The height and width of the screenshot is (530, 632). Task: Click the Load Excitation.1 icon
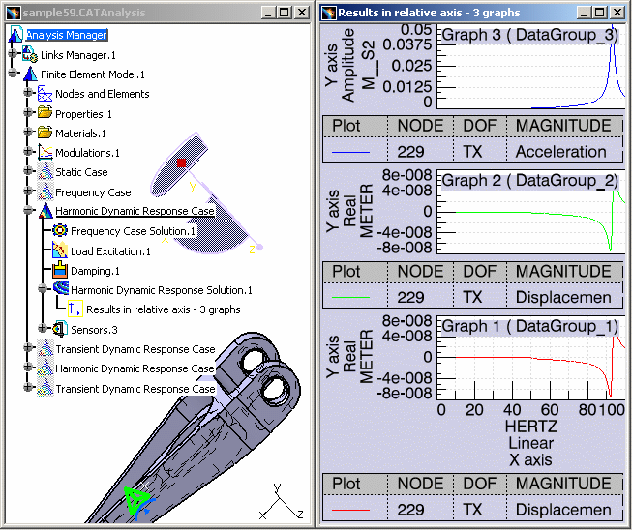tap(60, 250)
